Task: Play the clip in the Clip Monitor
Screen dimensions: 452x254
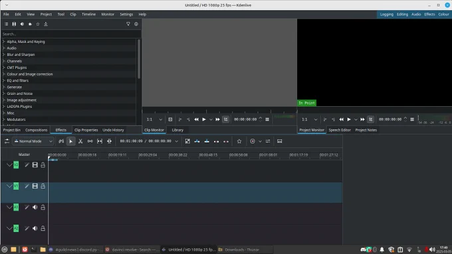Action: click(204, 119)
